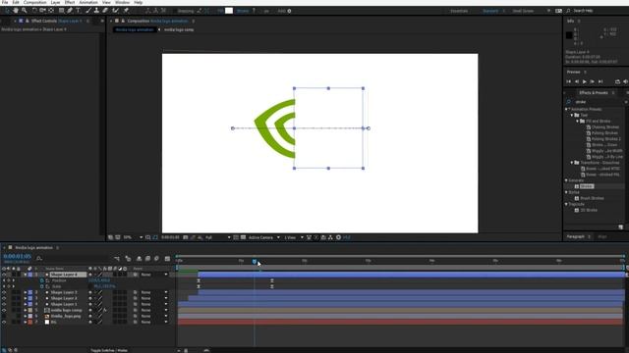Hide Shape Layer 4 with eye toggle
Screen dimensions: 629x353
click(4, 275)
